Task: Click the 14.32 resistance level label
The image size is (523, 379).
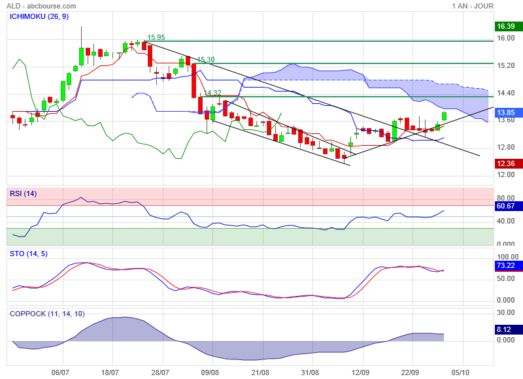Action: [x=212, y=93]
